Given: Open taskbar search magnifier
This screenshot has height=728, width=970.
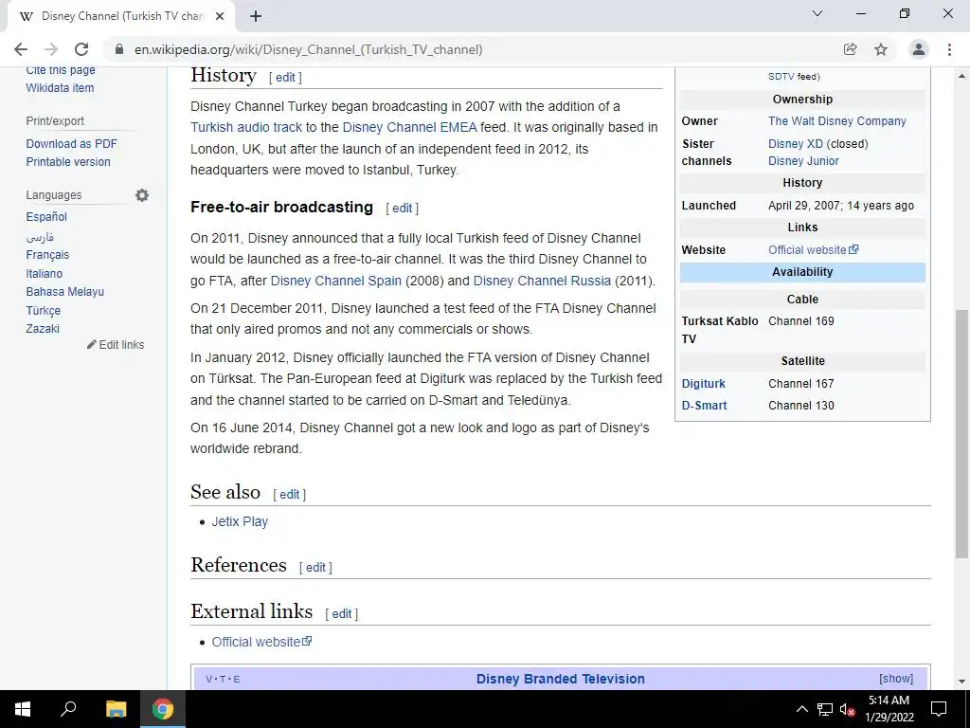Looking at the screenshot, I should point(68,708).
